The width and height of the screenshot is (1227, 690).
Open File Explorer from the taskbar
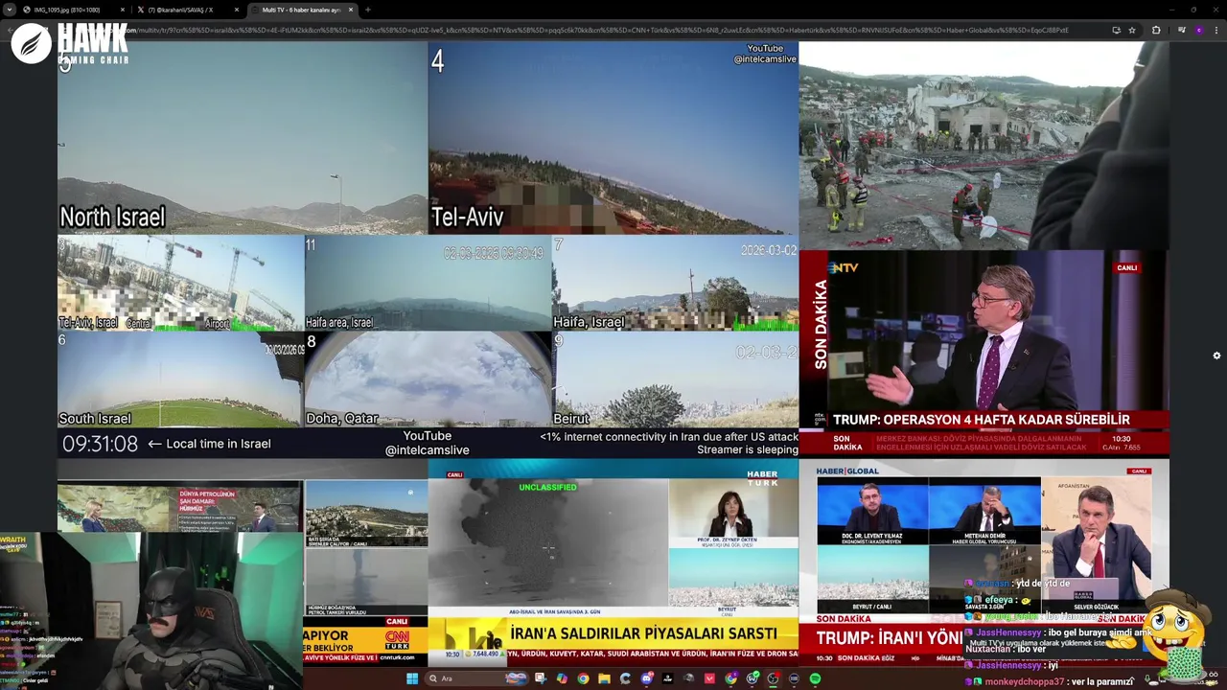click(604, 678)
